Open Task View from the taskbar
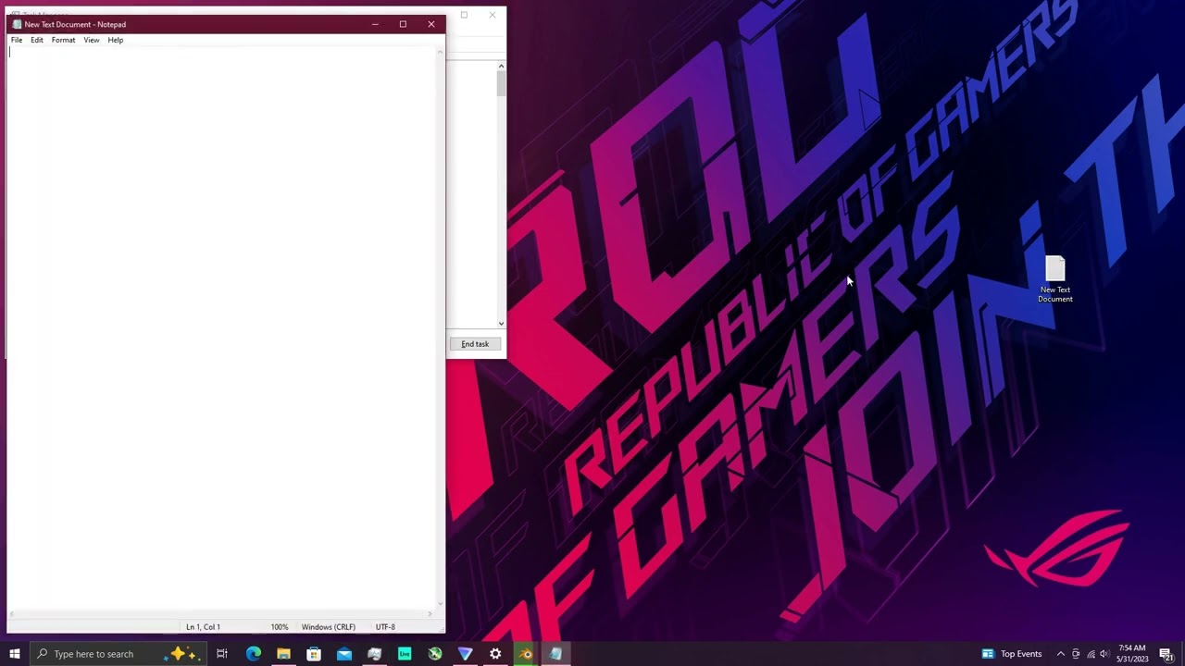The height and width of the screenshot is (666, 1185). coord(222,654)
